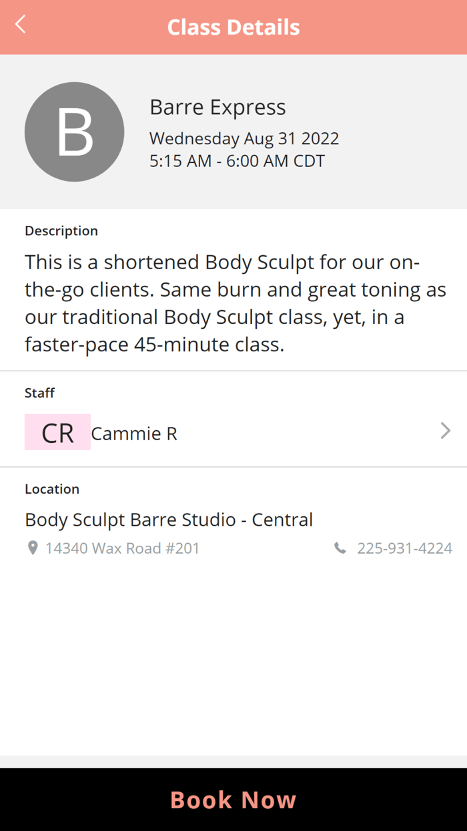Tap the address 14340 Wax Road #201

[x=121, y=548]
